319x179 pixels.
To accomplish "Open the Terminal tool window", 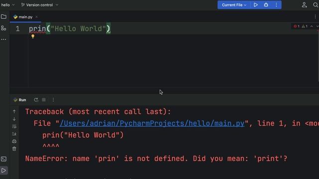I will [3, 159].
